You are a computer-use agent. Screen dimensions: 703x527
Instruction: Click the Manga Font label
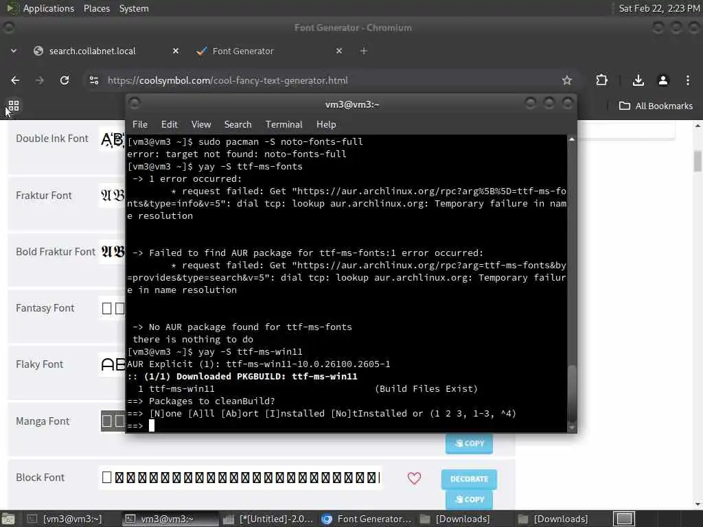tap(43, 421)
